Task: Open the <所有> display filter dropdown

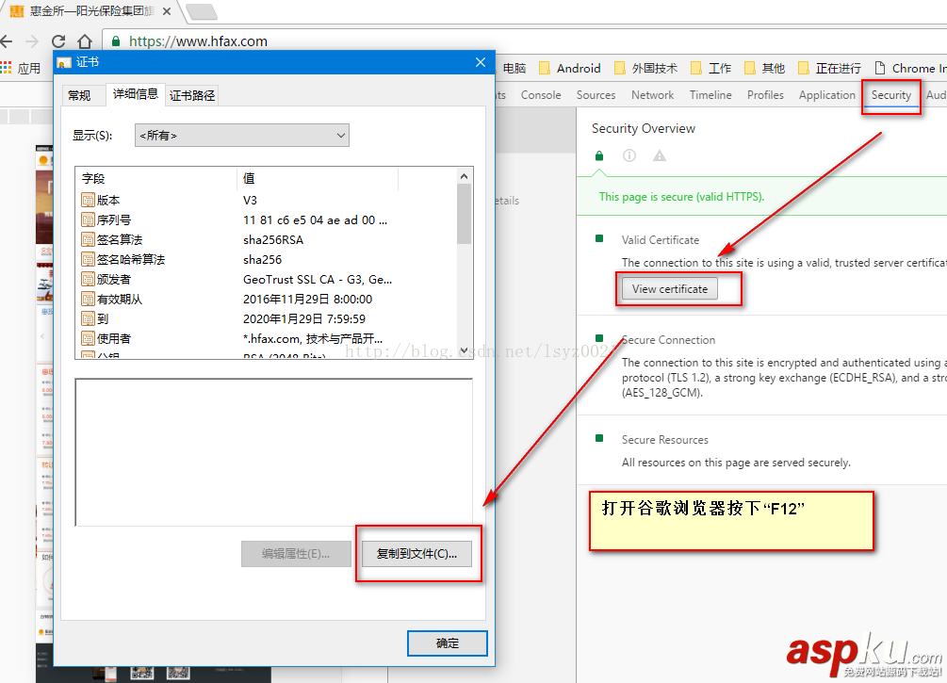Action: [x=241, y=135]
